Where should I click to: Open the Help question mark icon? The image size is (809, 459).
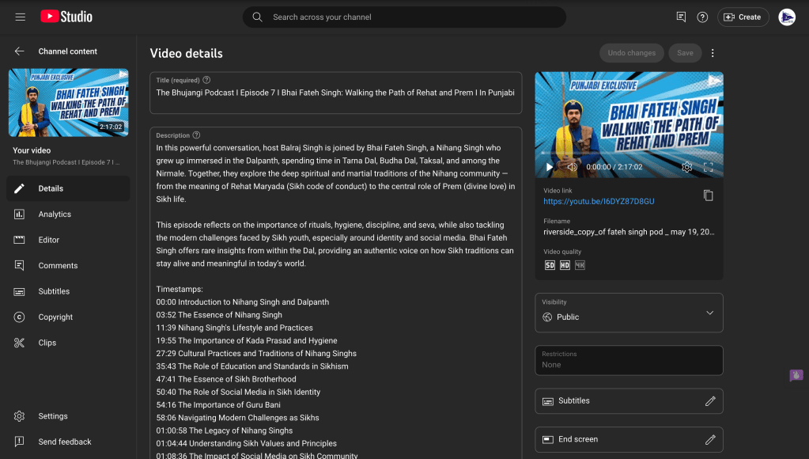tap(702, 17)
